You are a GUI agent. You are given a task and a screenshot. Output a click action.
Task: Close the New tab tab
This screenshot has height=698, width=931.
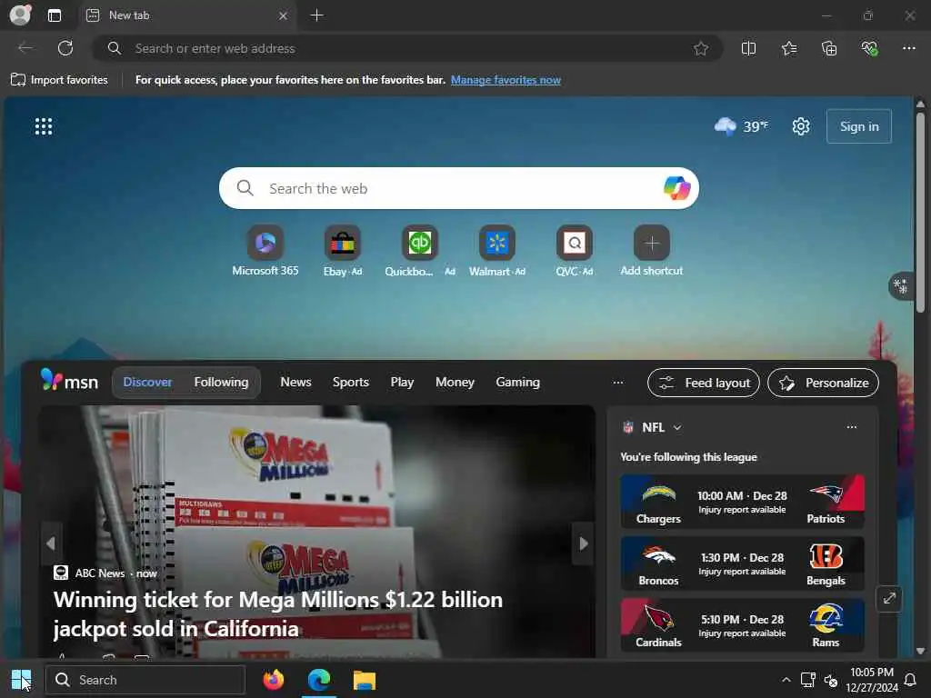[x=284, y=15]
